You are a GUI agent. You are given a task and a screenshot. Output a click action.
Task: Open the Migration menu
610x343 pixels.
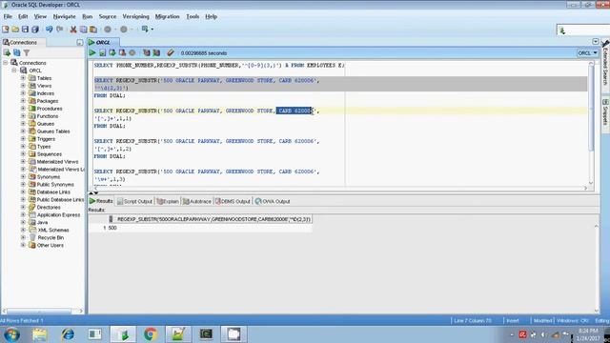click(168, 17)
